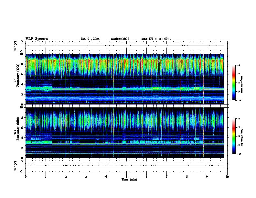Click time axis tick label "4"

pos(106,177)
